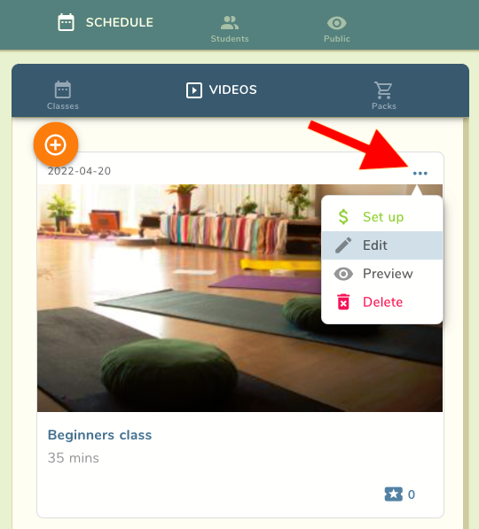Click the SCHEDULE header label
The height and width of the screenshot is (529, 479).
click(120, 23)
